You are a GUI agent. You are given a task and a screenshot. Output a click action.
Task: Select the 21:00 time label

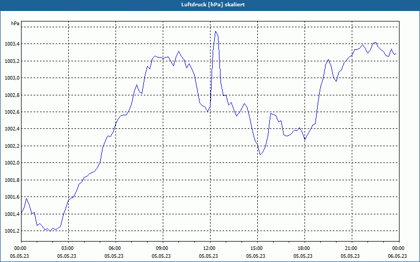pos(352,248)
